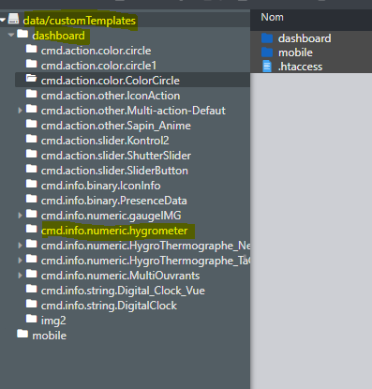372x389 pixels.
Task: Expand cmd.info.numeric.HygroThermographe_Ta folder
Action: 20,261
